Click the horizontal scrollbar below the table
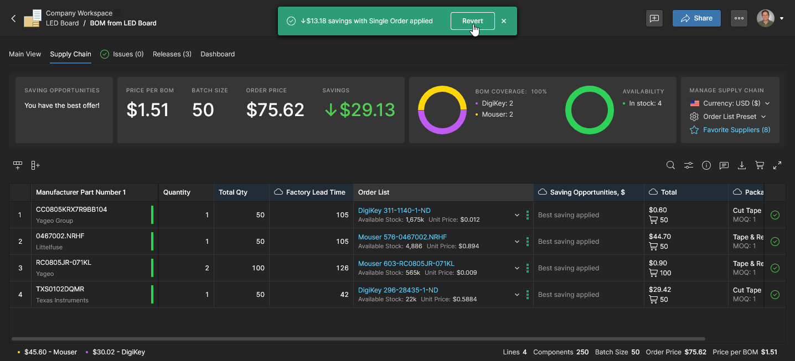This screenshot has width=795, height=361. click(358, 339)
